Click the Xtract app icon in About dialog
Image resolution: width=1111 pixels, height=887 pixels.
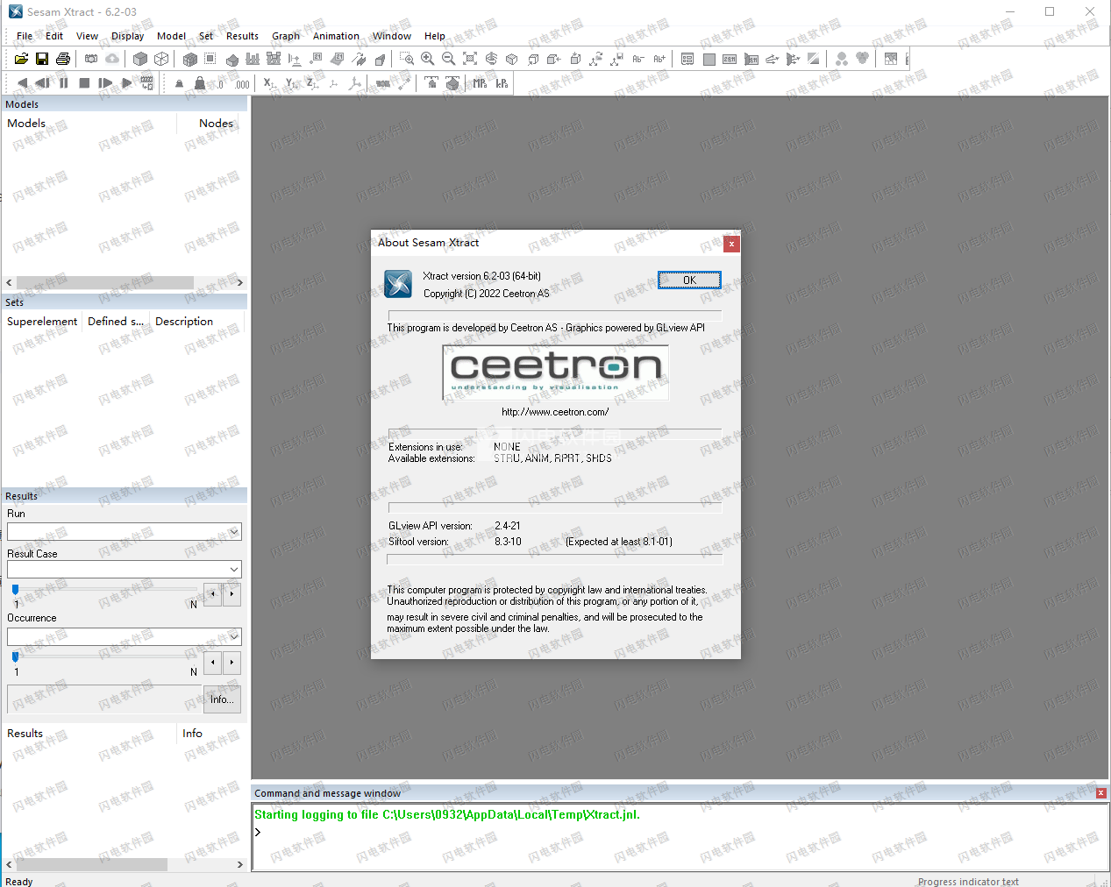[x=398, y=284]
